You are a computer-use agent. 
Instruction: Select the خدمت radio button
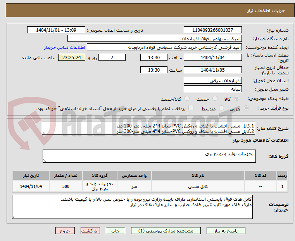tap(215, 98)
